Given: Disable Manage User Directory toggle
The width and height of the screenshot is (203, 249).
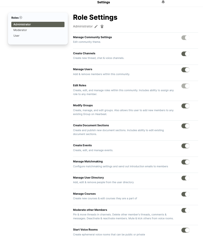Looking at the screenshot, I should (x=186, y=178).
